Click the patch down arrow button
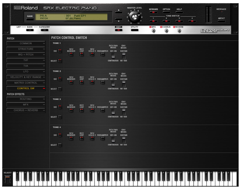Image resolution: width=243 pixels, height=191 pixels. click(119, 19)
